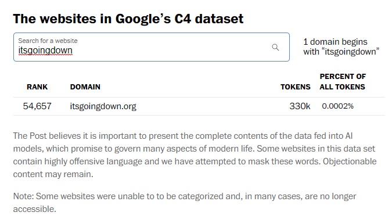Click the RANK column header
392x223 pixels.
coord(37,87)
